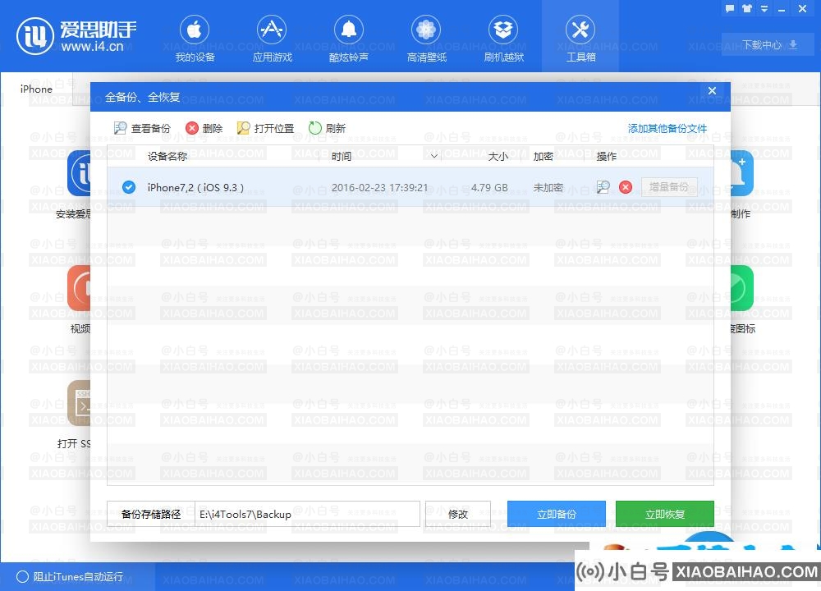This screenshot has width=821, height=591.
Task: Open the 高清壁纸 wallpaper section
Action: [426, 39]
